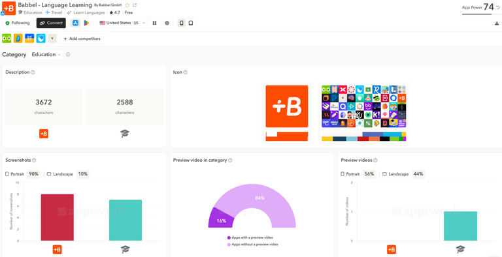This screenshot has height=257, width=502.
Task: Switch to the Google Play platform
Action: pos(86,23)
